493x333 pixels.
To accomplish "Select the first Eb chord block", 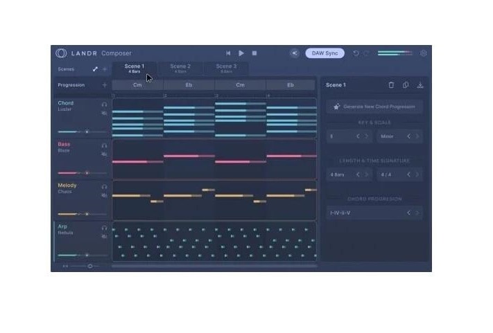I will (x=189, y=85).
